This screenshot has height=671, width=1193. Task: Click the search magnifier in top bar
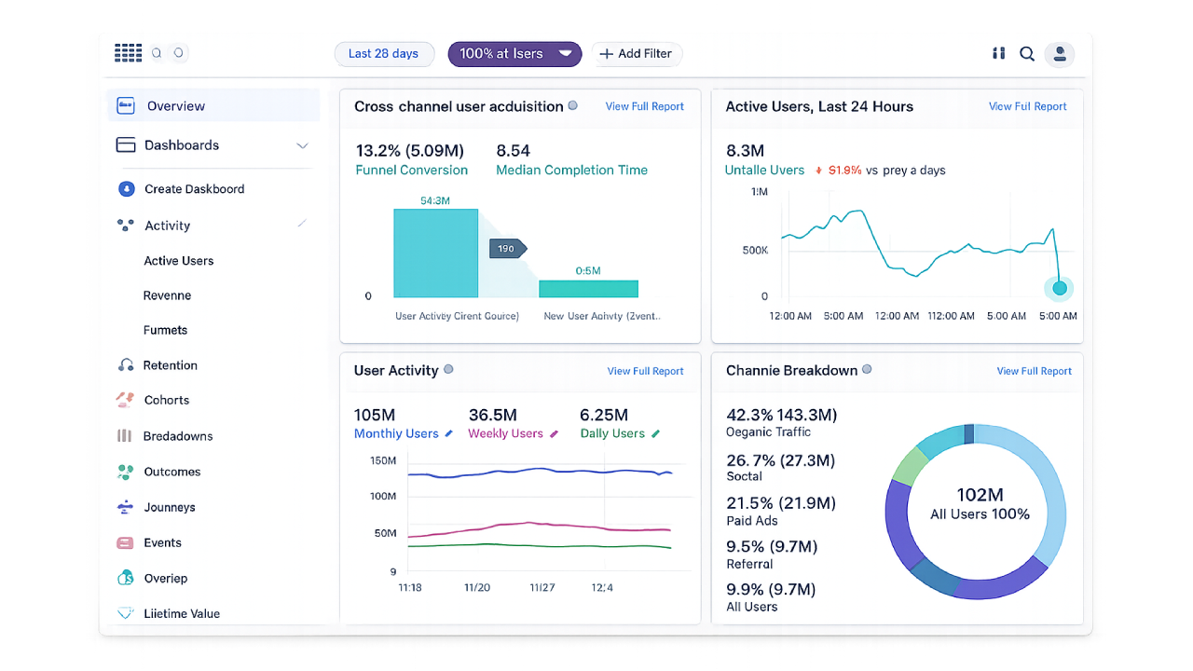[x=1027, y=54]
